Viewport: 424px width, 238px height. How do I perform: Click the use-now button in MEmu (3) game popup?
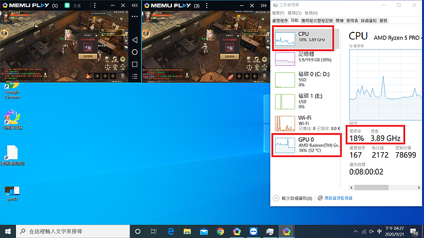229,56
